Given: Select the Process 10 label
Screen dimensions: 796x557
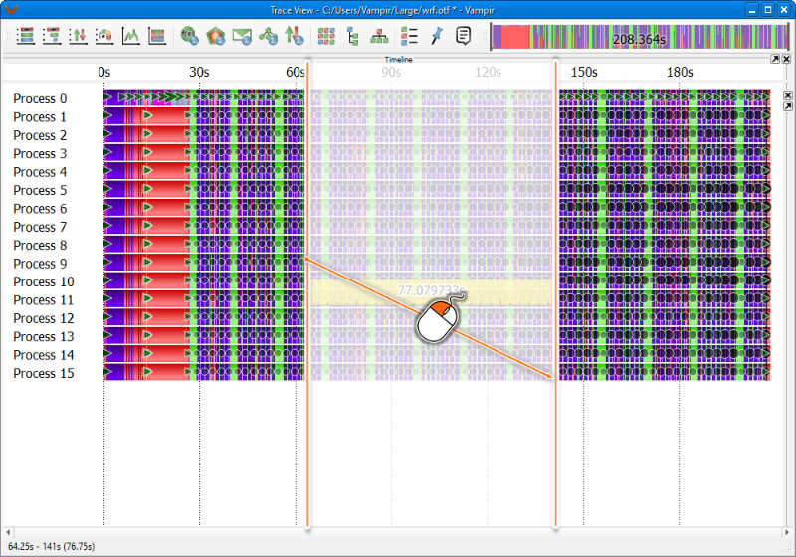Looking at the screenshot, I should click(x=43, y=281).
